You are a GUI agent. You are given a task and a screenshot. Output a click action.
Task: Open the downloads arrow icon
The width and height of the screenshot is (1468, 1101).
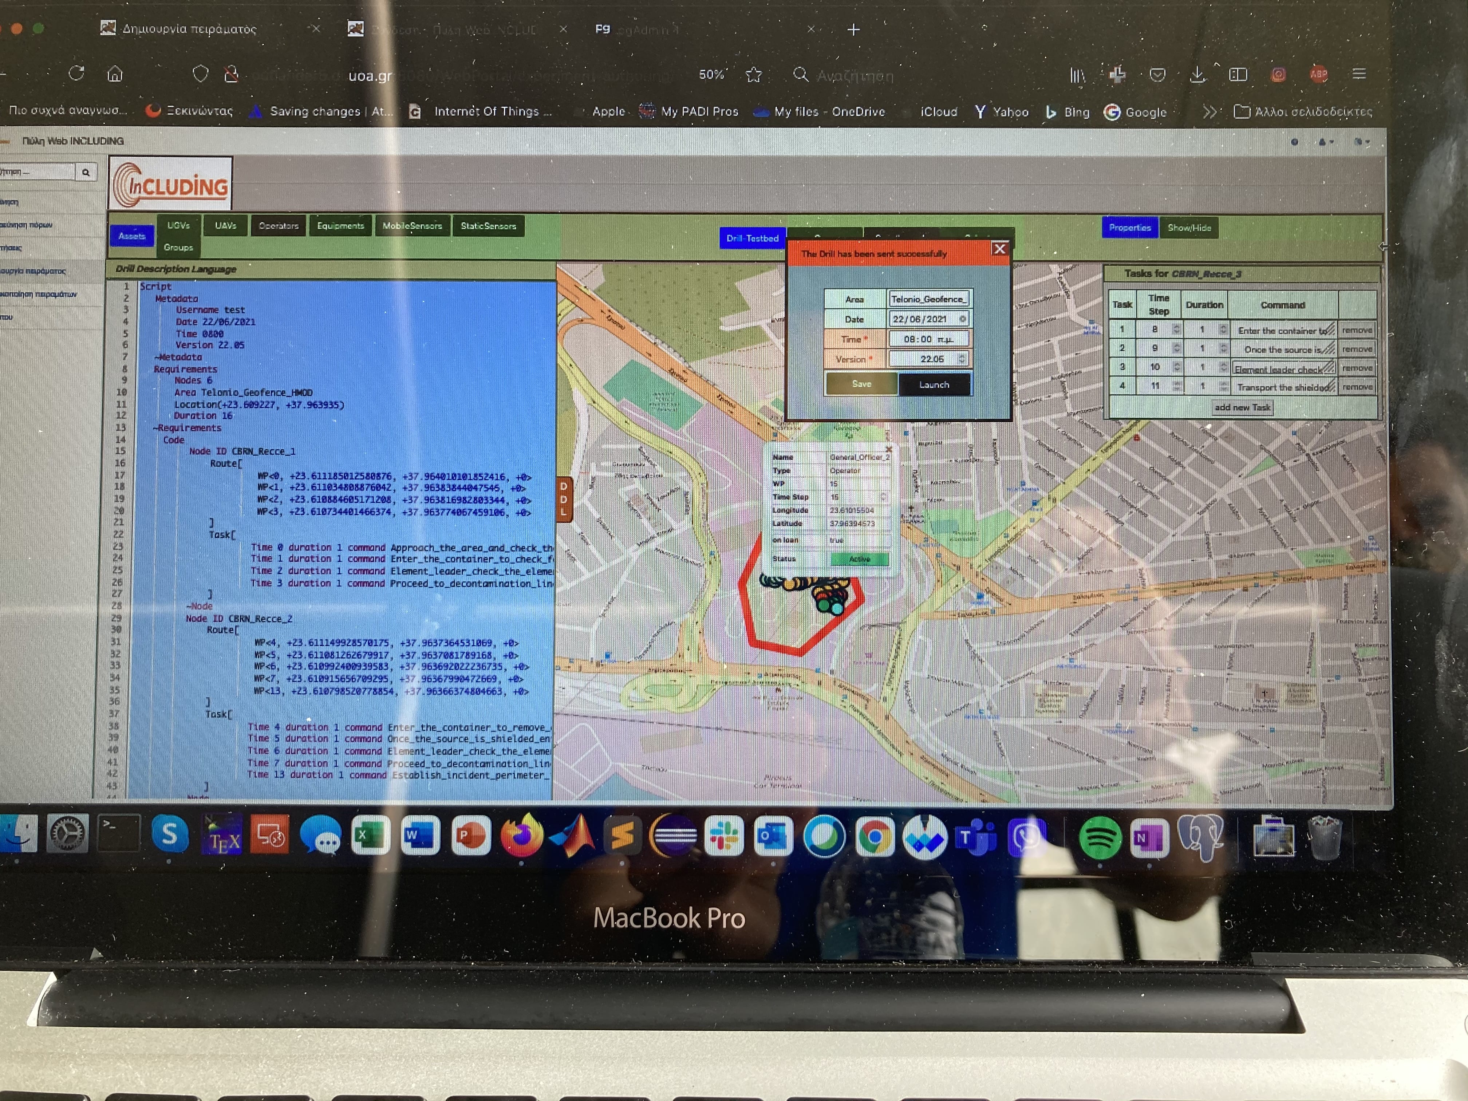coord(1197,74)
